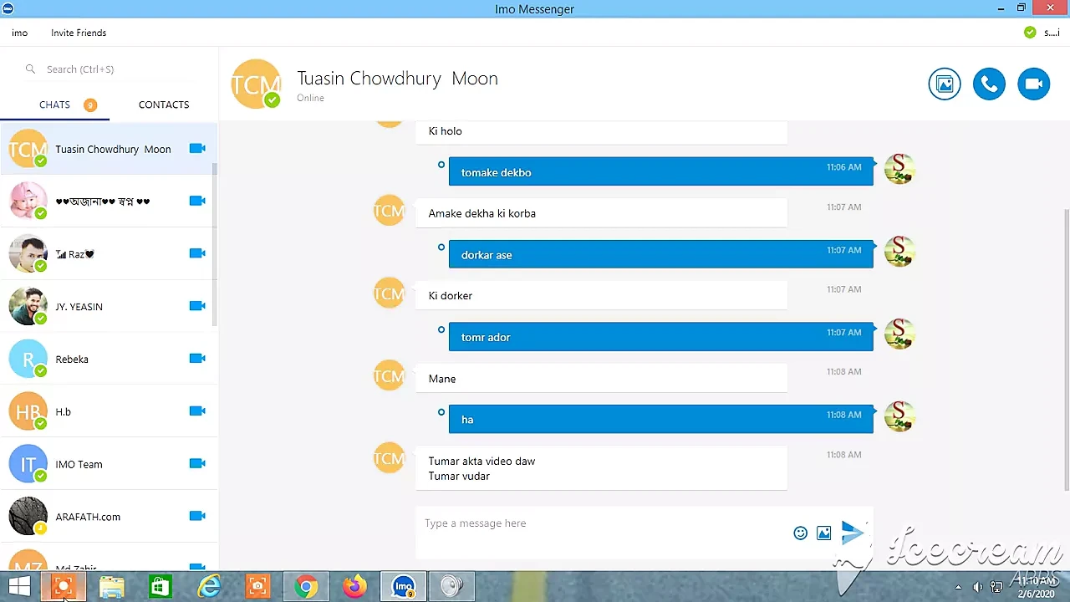Viewport: 1070px width, 602px height.
Task: Video call Rebeka from chat list
Action: click(x=197, y=359)
